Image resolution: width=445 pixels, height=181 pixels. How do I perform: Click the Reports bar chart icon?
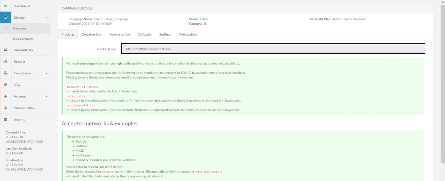tap(5, 61)
